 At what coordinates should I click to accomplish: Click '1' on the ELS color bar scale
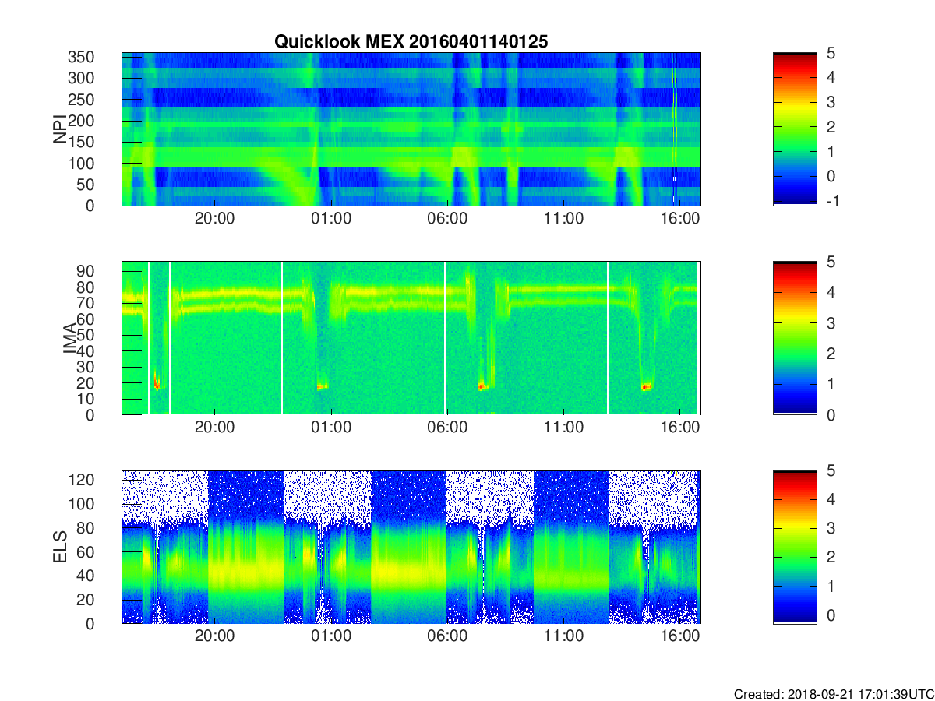pos(831,586)
